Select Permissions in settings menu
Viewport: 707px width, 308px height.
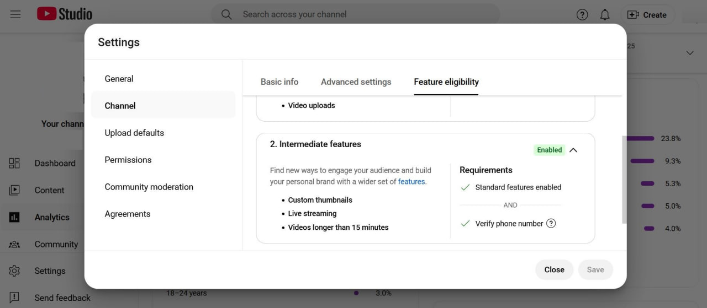point(128,160)
